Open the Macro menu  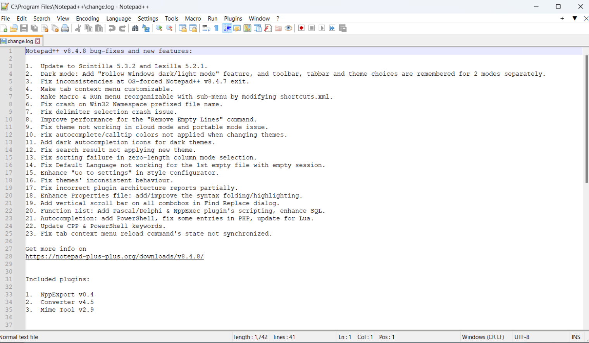coord(193,19)
